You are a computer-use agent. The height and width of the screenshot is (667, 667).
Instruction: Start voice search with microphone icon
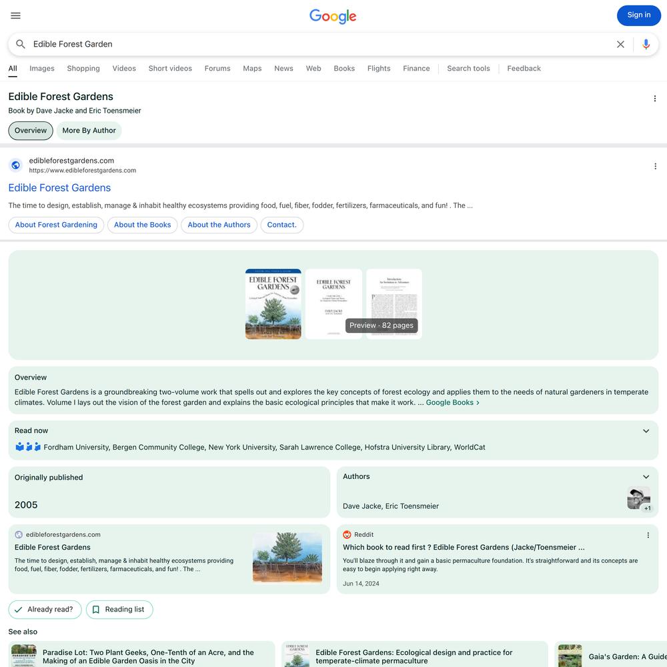[646, 44]
